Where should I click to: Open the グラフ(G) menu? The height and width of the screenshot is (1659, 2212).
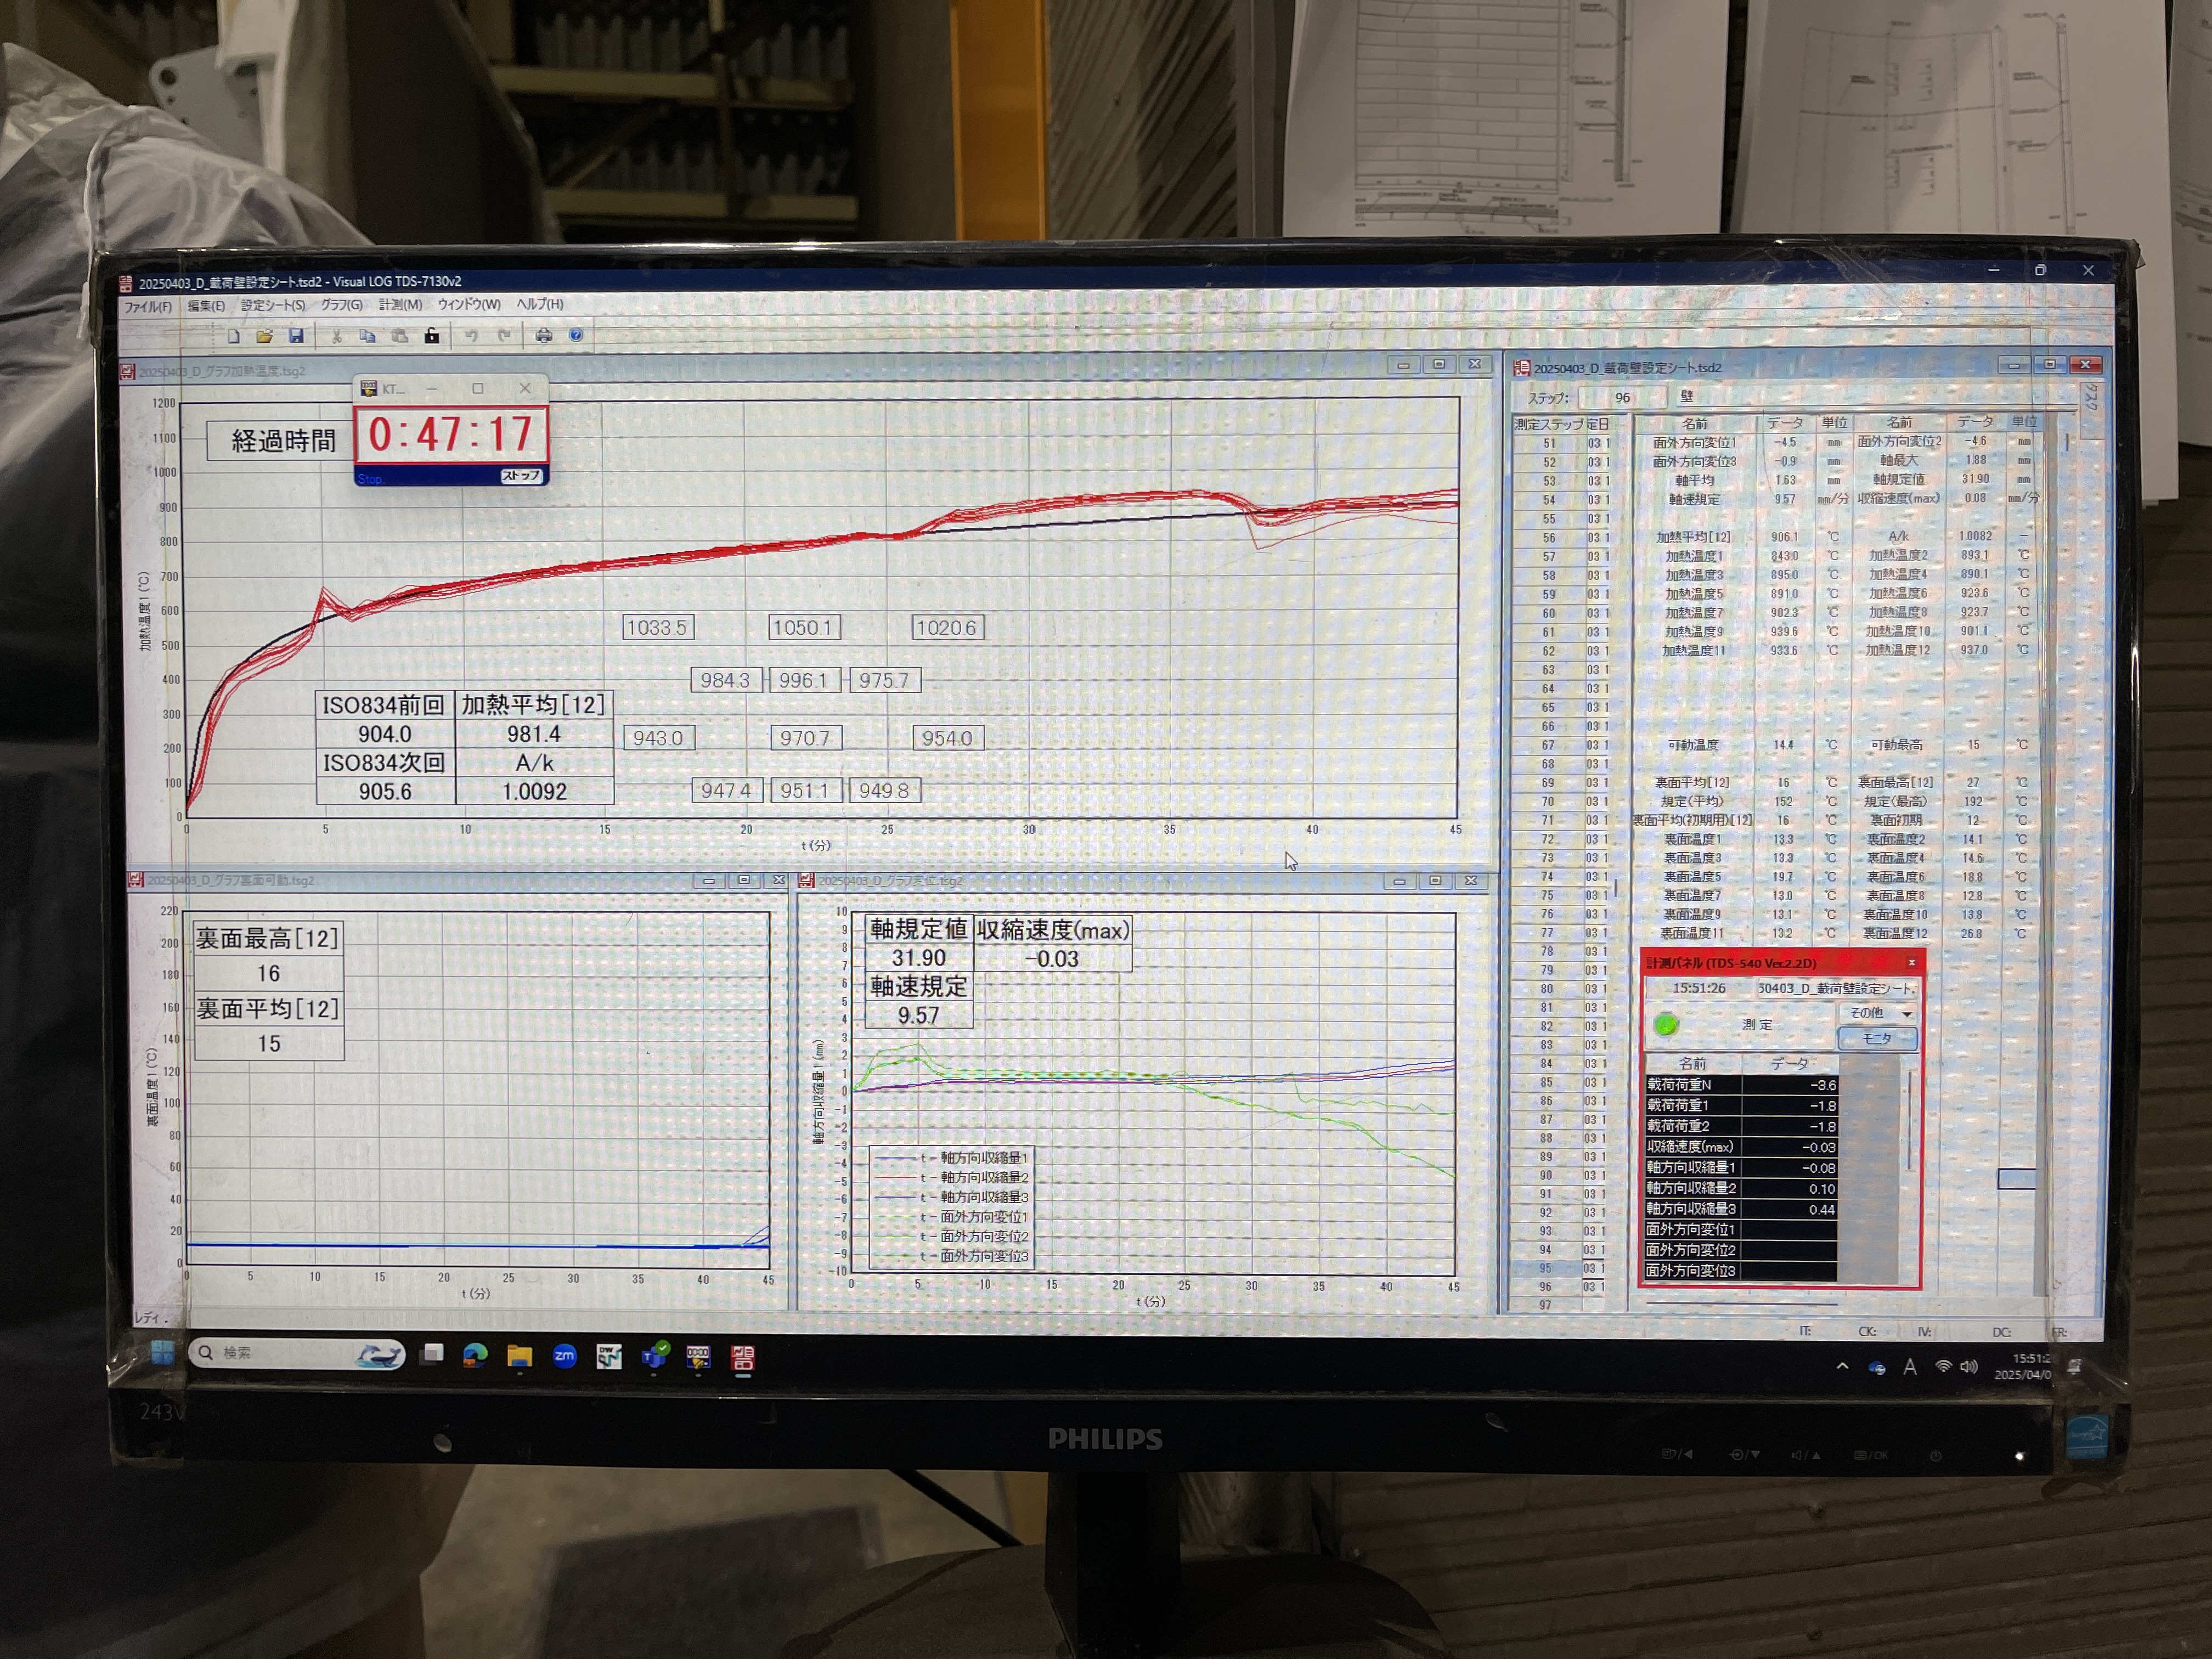click(x=341, y=305)
